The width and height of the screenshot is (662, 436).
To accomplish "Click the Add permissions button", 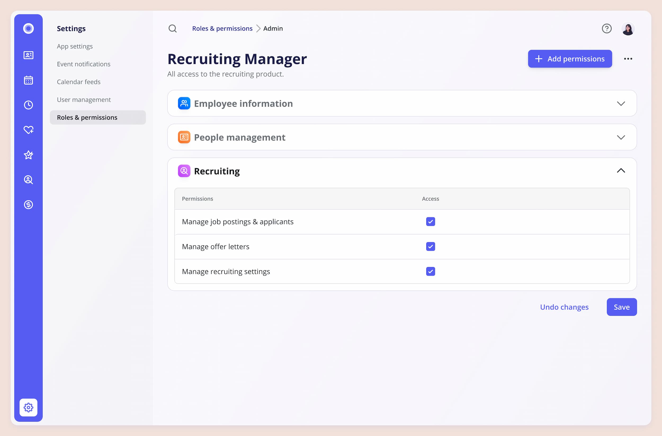I will point(570,59).
